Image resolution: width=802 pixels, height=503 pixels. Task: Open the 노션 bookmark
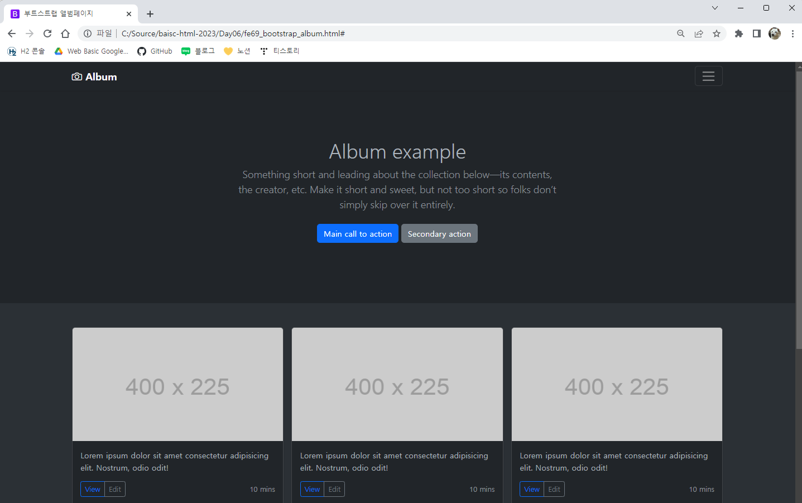tap(237, 51)
